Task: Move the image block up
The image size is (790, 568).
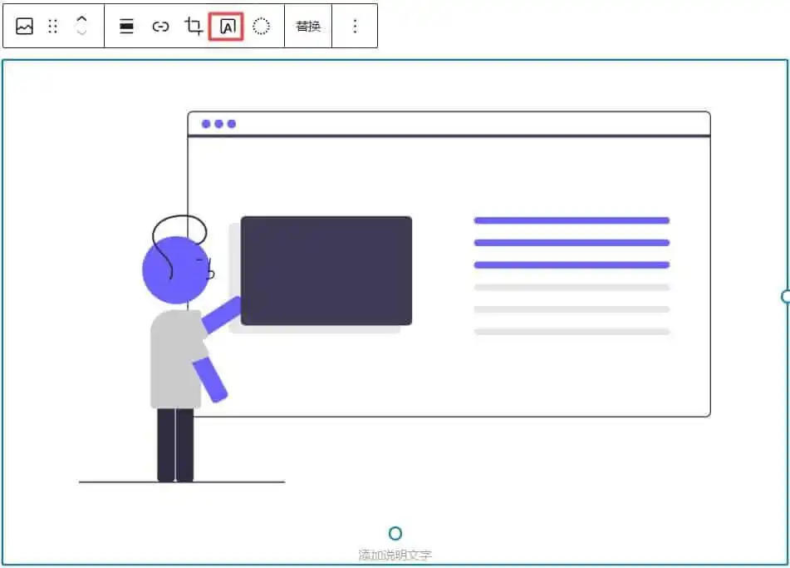Action: 81,19
